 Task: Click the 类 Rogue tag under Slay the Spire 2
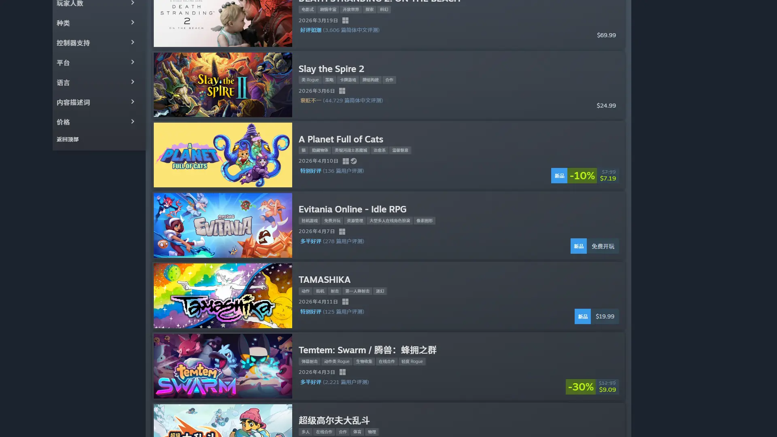(x=310, y=80)
